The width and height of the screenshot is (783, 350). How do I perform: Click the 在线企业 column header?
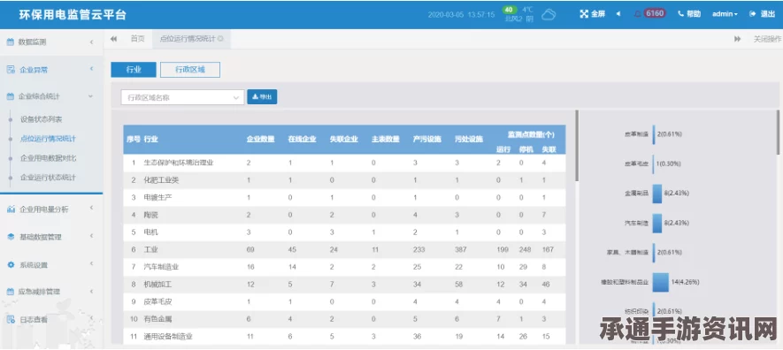click(302, 140)
